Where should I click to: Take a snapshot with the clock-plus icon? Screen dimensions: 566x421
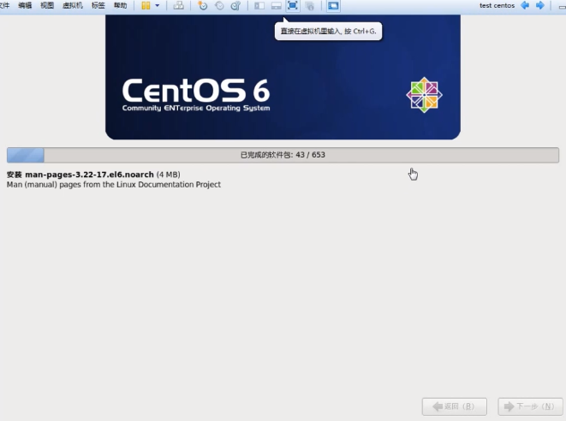coord(202,5)
